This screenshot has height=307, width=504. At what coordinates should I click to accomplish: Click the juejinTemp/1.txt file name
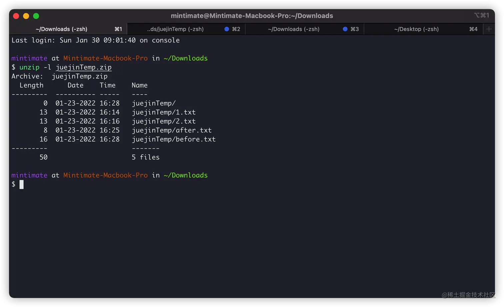(x=164, y=112)
